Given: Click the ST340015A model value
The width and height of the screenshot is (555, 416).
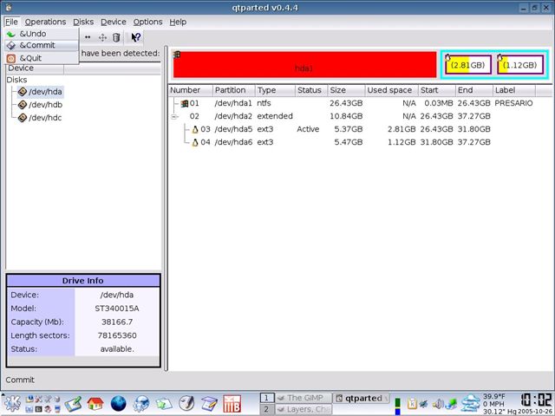Looking at the screenshot, I should [117, 309].
